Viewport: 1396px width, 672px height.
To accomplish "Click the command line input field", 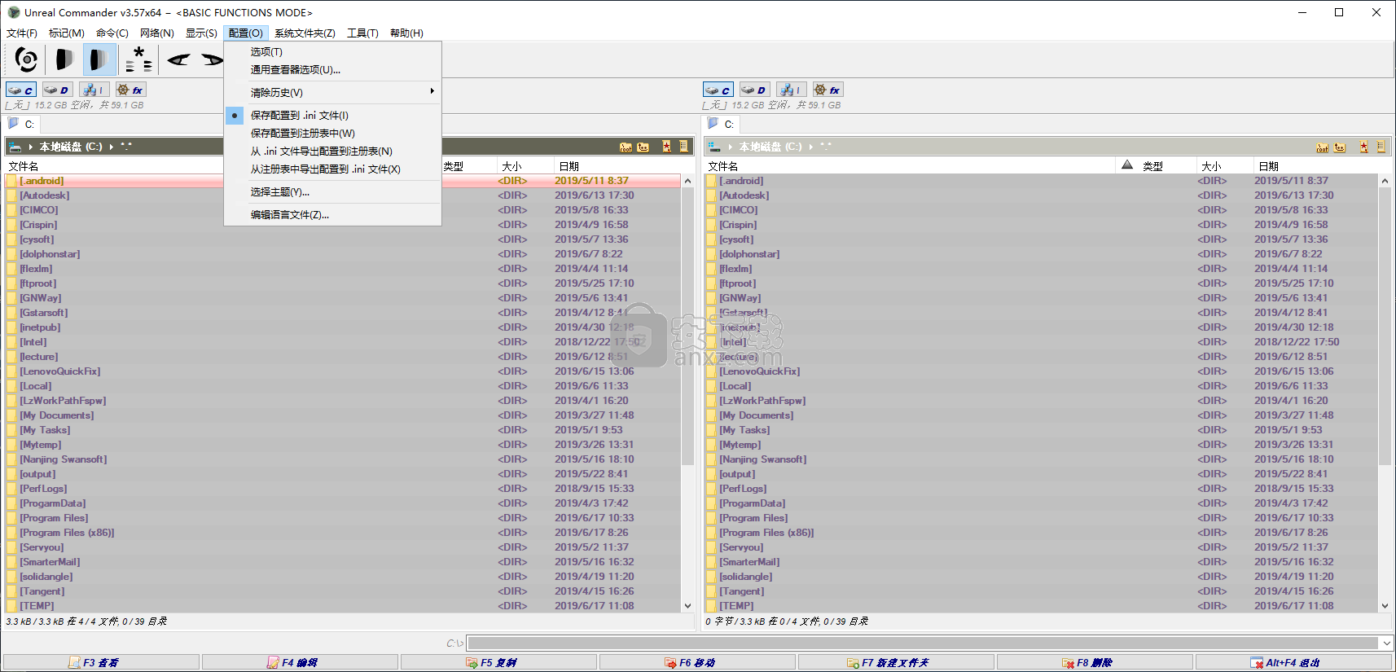I will click(x=923, y=643).
